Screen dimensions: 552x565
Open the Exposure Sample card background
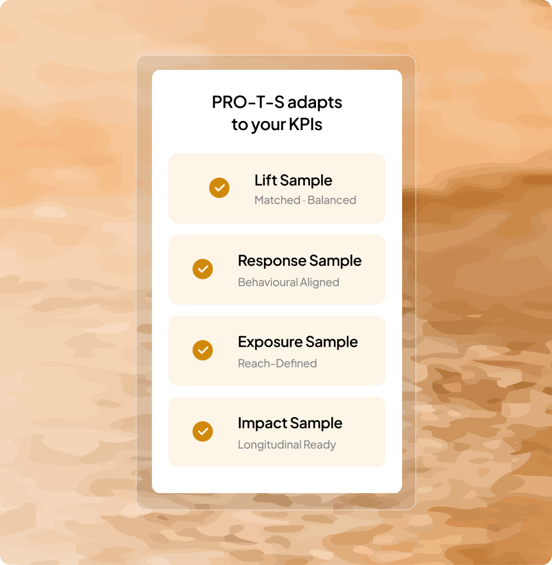coord(277,351)
